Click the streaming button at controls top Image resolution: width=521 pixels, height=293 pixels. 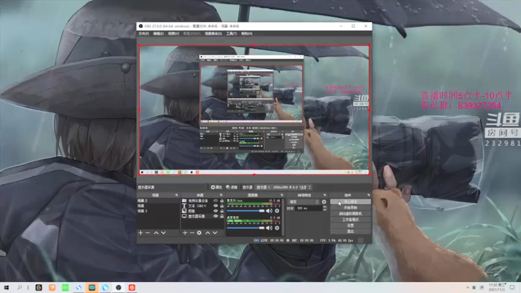350,202
